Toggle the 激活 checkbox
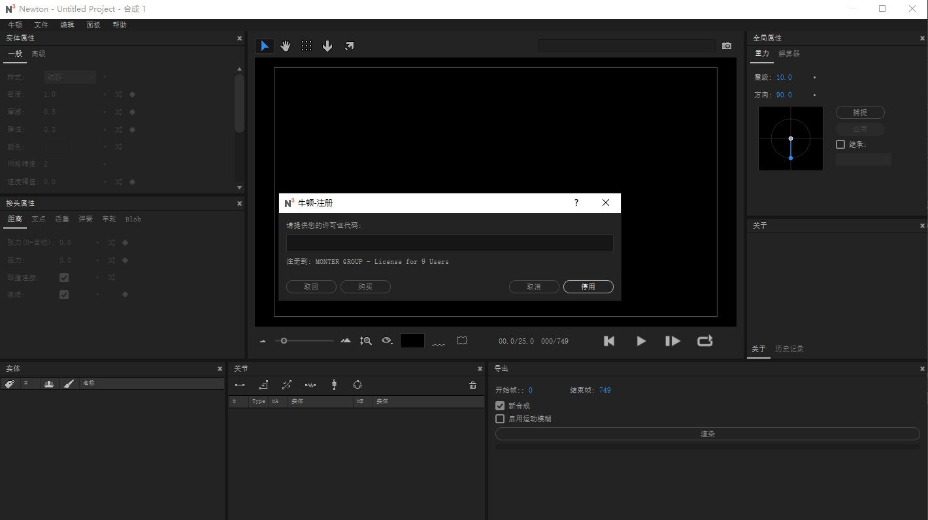This screenshot has width=928, height=520. (64, 295)
